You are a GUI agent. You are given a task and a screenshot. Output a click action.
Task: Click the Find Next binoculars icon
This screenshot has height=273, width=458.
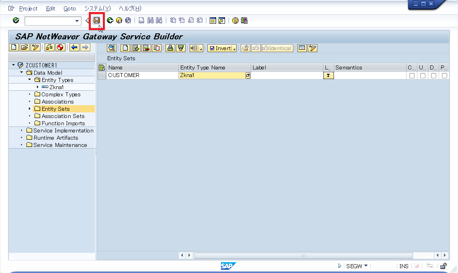pyautogui.click(x=159, y=20)
